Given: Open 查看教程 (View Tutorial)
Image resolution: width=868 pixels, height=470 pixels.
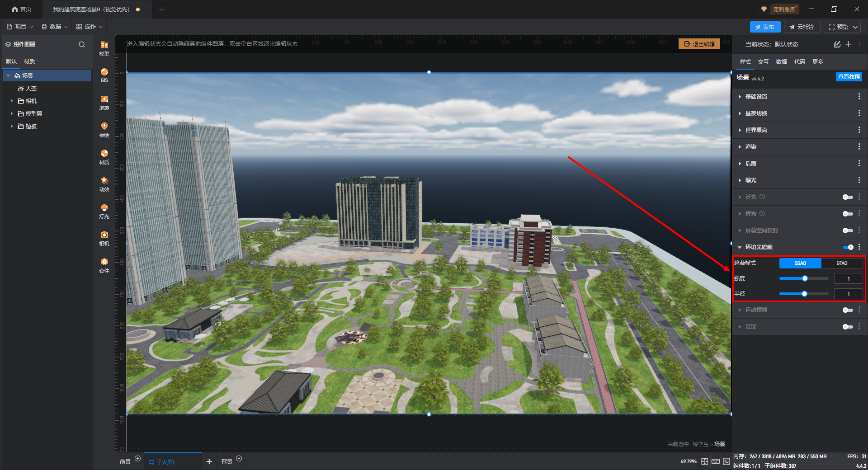Looking at the screenshot, I should click(x=849, y=77).
